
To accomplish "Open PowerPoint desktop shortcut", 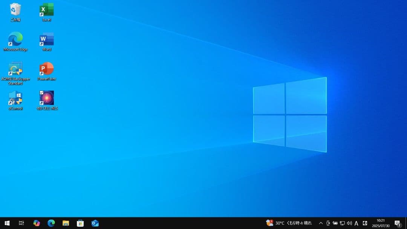I will (46, 69).
